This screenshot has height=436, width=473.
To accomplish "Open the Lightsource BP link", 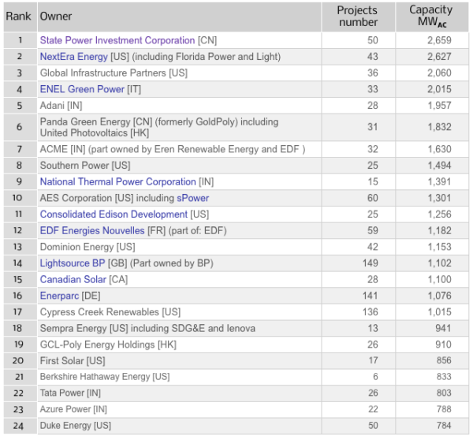I will click(x=73, y=263).
